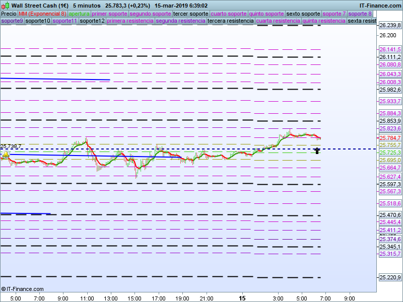Click the yellow alert bell on the chart
Image resolution: width=403 pixels, height=302 pixels.
click(x=6, y=156)
